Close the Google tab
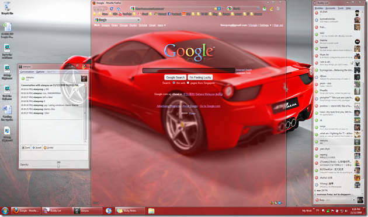 (138, 20)
